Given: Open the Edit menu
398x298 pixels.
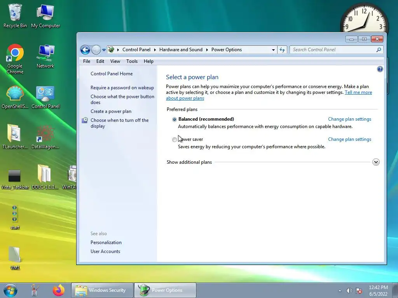Looking at the screenshot, I should pos(100,61).
